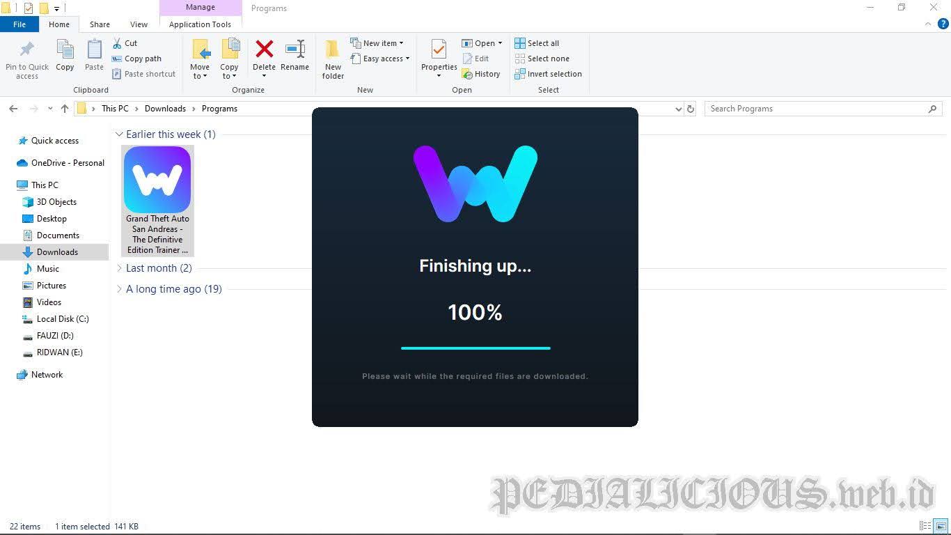The width and height of the screenshot is (951, 535).
Task: Click the Search Programs field
Action: (823, 109)
